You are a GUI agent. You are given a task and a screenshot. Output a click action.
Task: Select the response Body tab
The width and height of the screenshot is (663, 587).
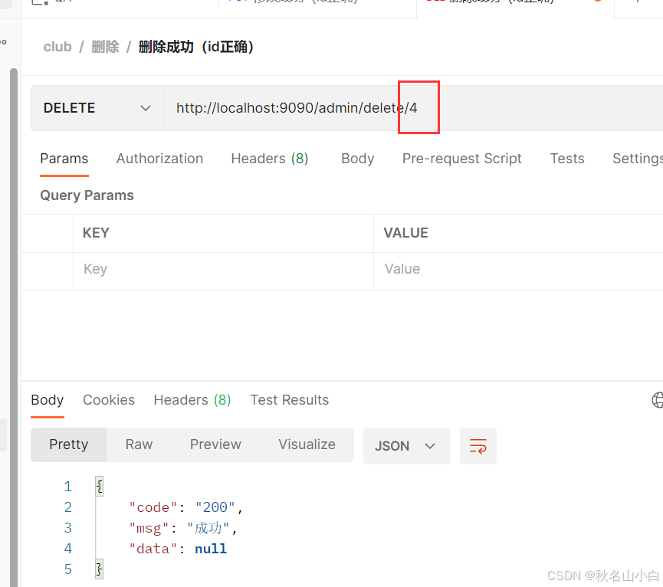(48, 400)
